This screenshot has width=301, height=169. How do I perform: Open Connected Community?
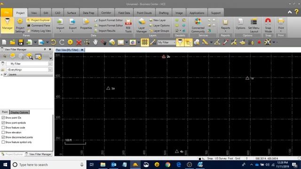tap(198, 25)
